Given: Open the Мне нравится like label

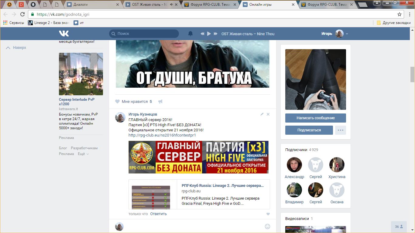Looking at the screenshot, I should (x=135, y=102).
